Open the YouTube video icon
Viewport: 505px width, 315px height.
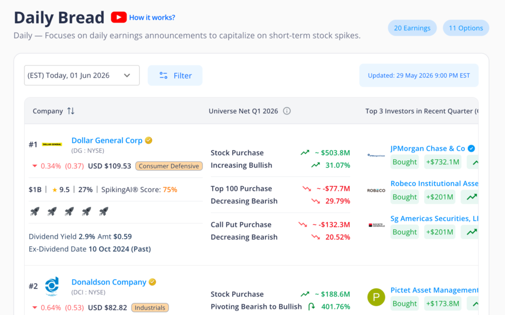(118, 17)
